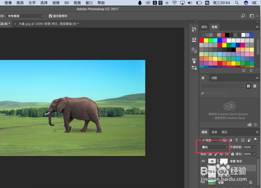This screenshot has height=188, width=261.
Task: Collapse the icon dock via left double arrows
Action: (196, 22)
